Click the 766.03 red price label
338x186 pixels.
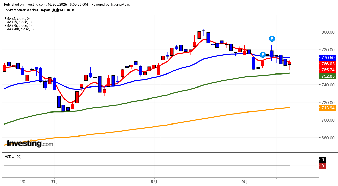pos(328,64)
